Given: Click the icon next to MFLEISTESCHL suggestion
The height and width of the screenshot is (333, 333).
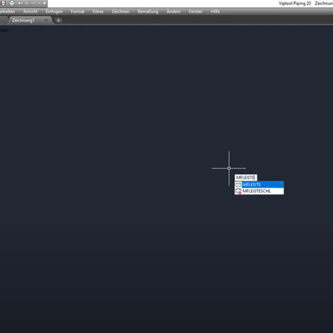Looking at the screenshot, I should pos(238,191).
